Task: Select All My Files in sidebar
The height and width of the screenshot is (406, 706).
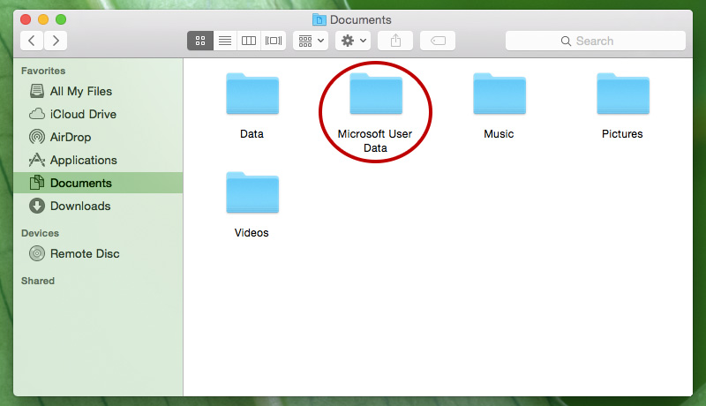Action: [x=98, y=91]
